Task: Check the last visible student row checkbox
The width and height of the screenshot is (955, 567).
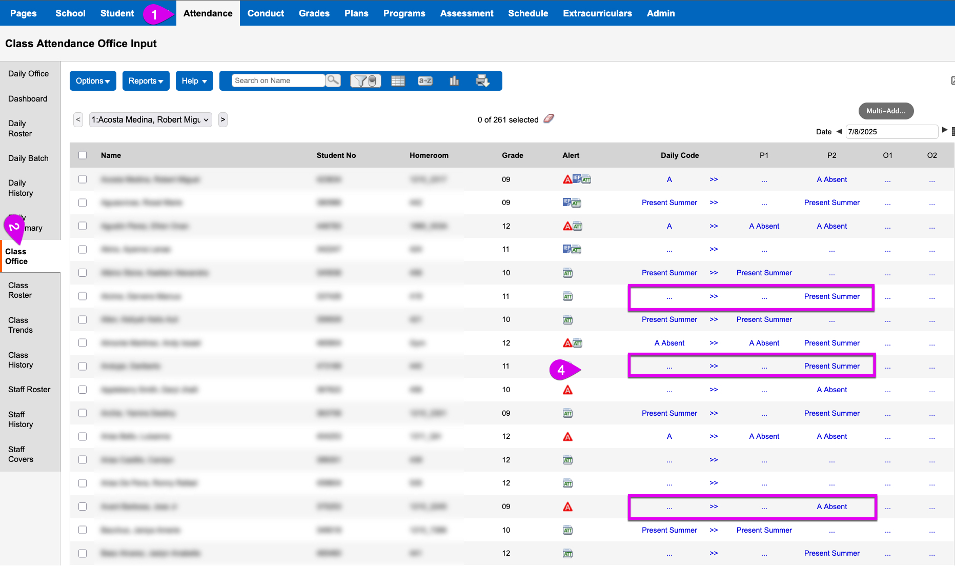Action: (x=83, y=553)
